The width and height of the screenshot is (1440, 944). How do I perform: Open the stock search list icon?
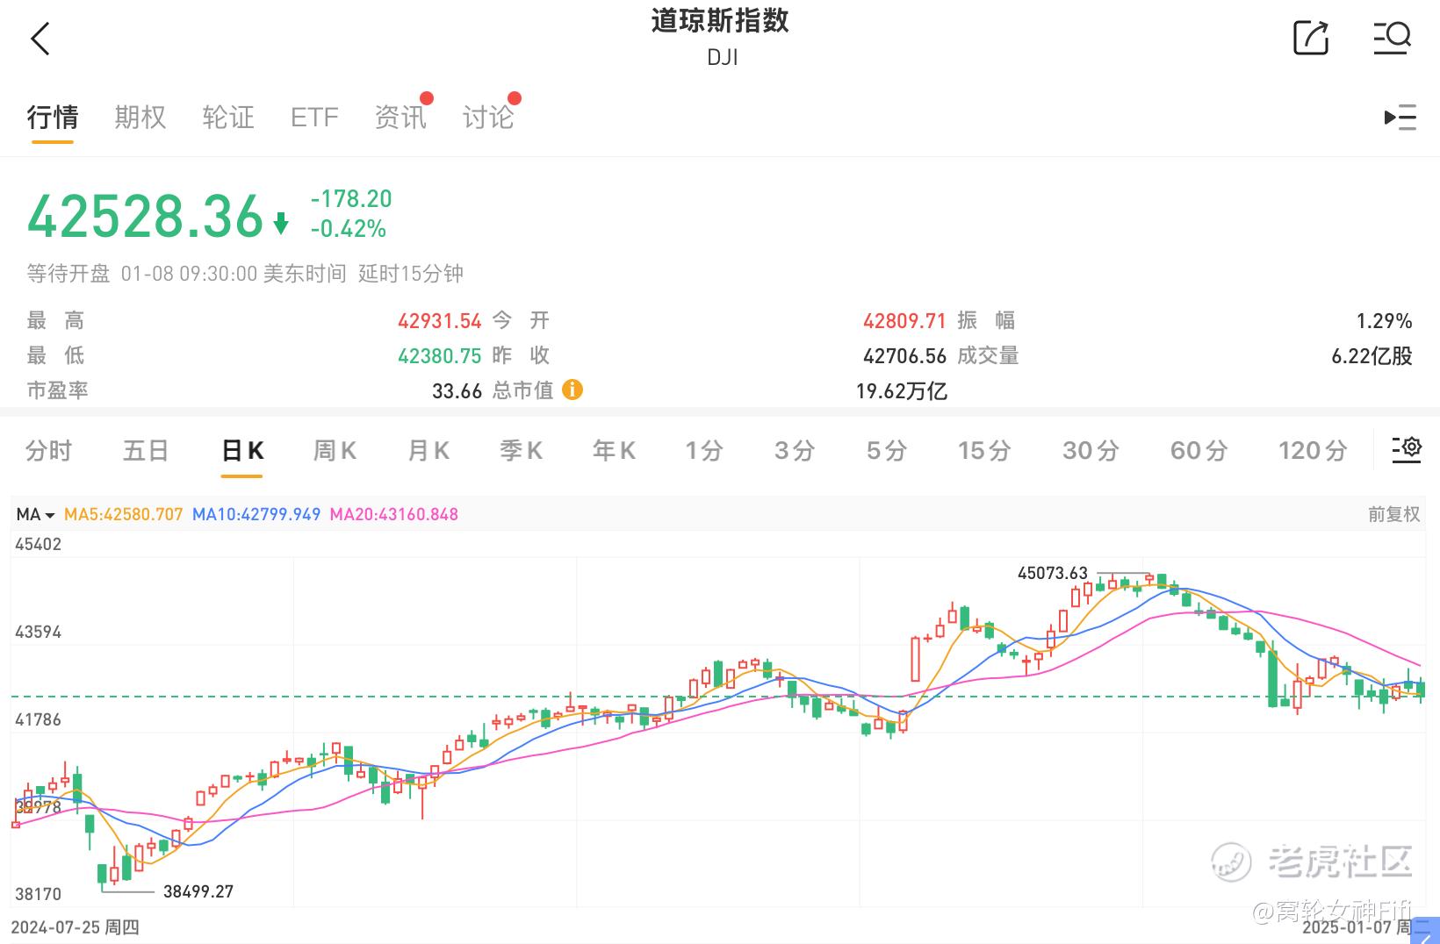(1392, 39)
